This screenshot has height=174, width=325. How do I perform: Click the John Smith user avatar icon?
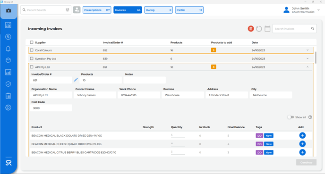pos(286,10)
